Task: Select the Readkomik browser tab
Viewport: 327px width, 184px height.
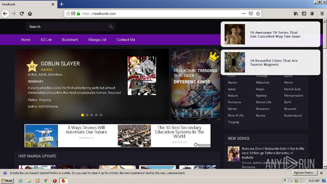Action: point(28,4)
